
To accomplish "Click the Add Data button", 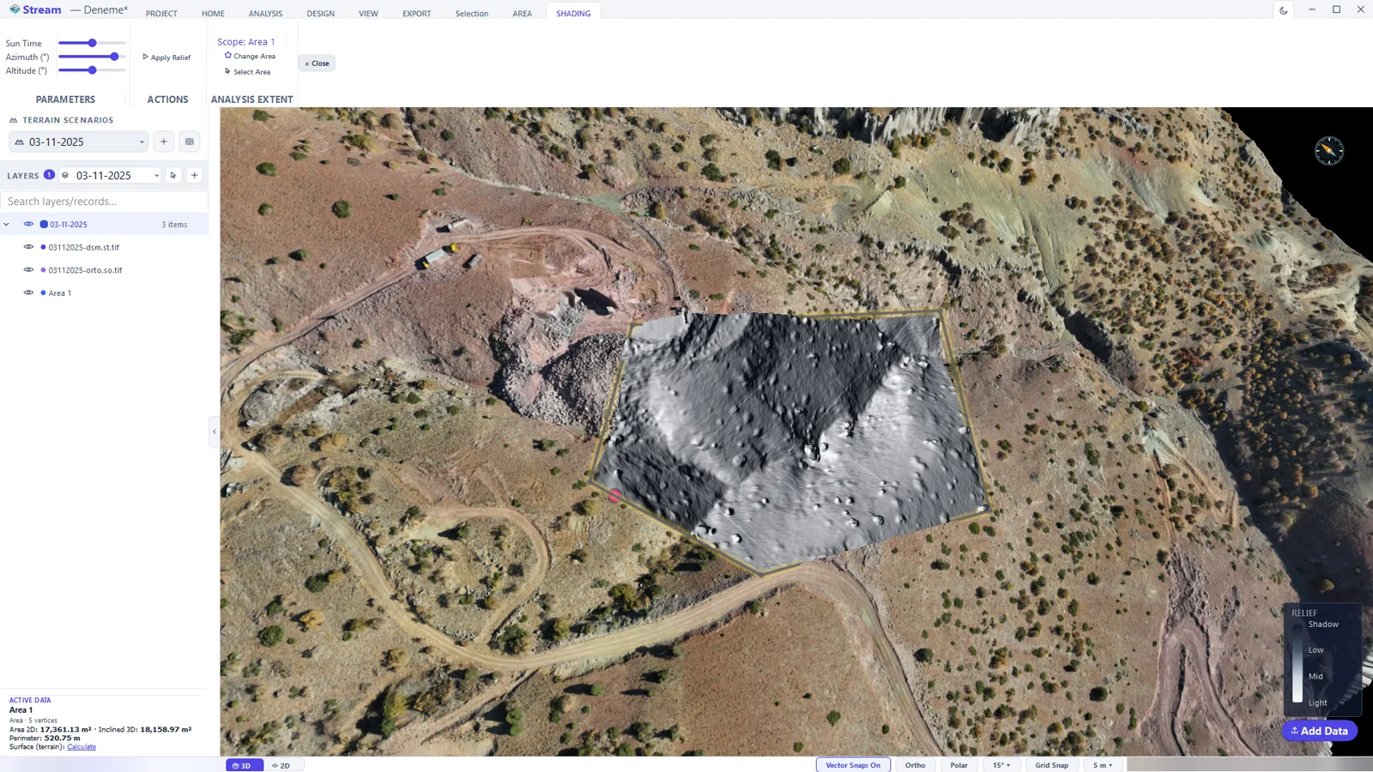I will 1319,731.
